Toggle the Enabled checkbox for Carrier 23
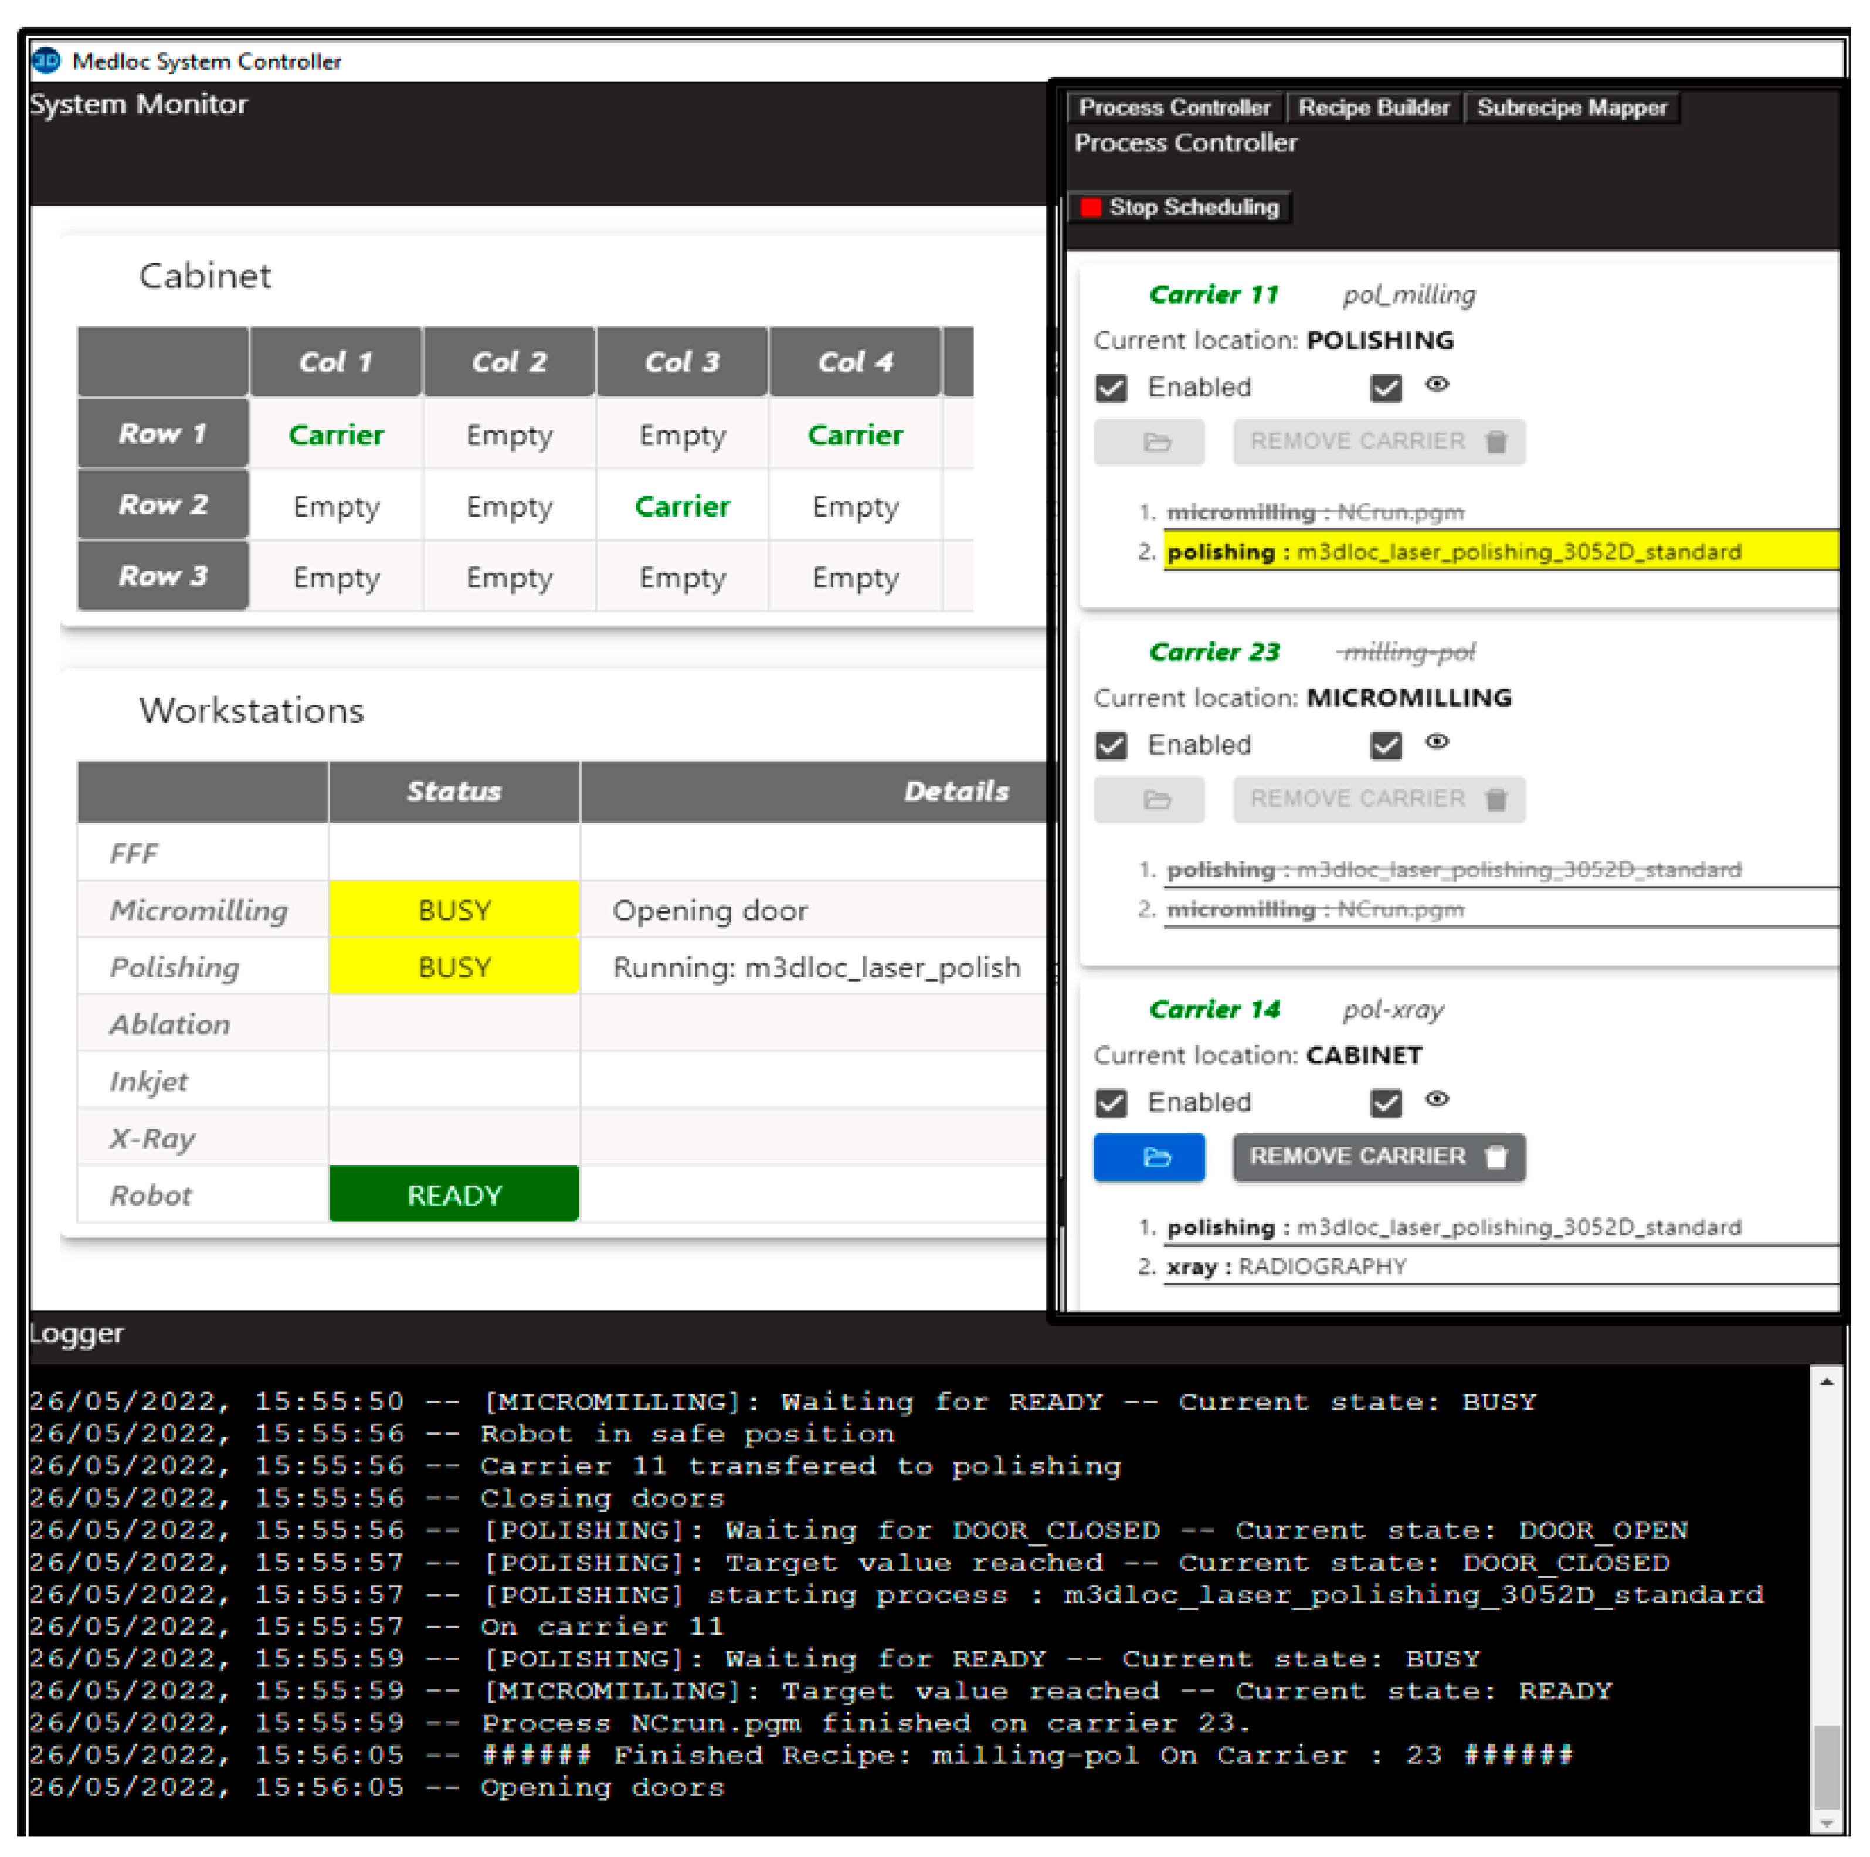The width and height of the screenshot is (1870, 1857). (x=1111, y=745)
